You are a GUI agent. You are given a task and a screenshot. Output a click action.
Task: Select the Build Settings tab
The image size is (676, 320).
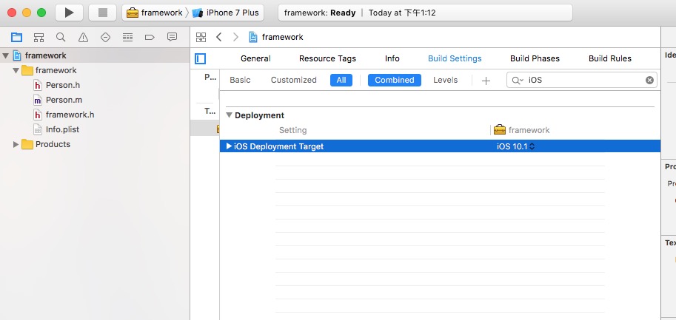[x=455, y=58]
